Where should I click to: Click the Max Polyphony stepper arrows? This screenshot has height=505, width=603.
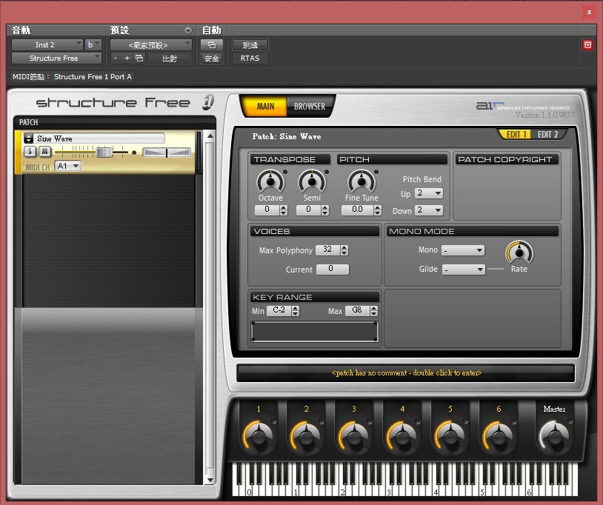[344, 250]
